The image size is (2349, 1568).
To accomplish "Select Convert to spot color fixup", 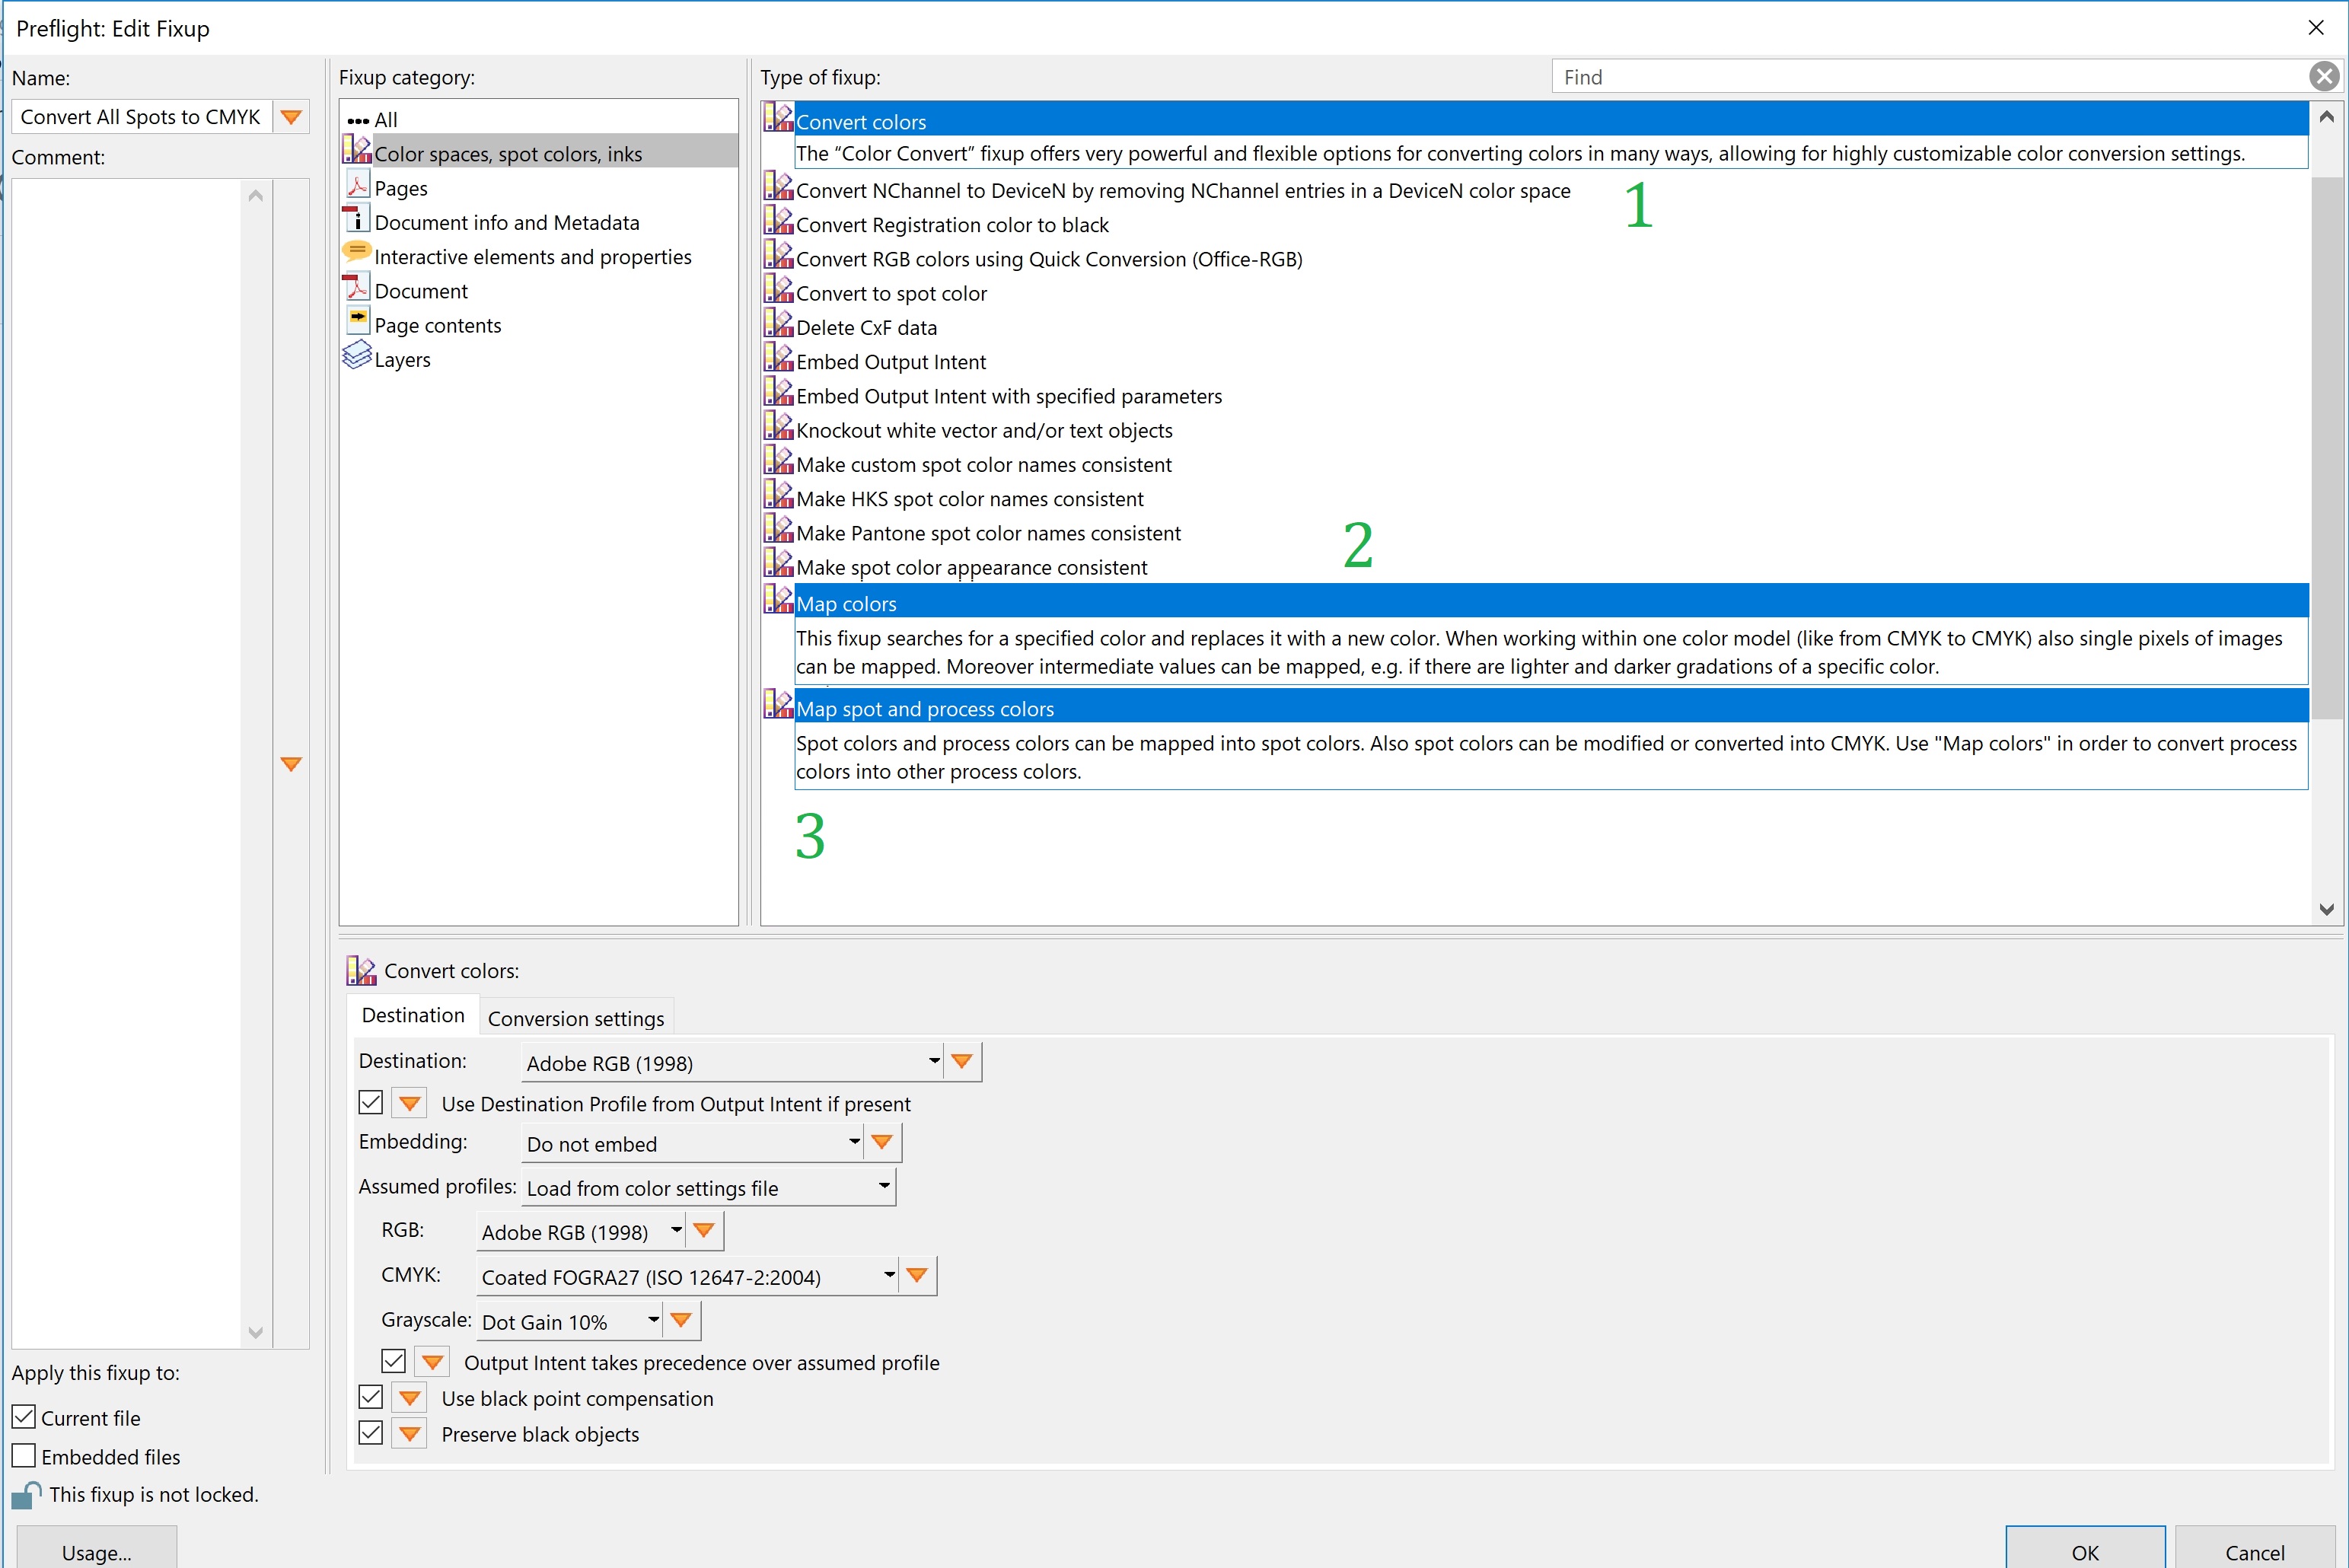I will (x=891, y=294).
